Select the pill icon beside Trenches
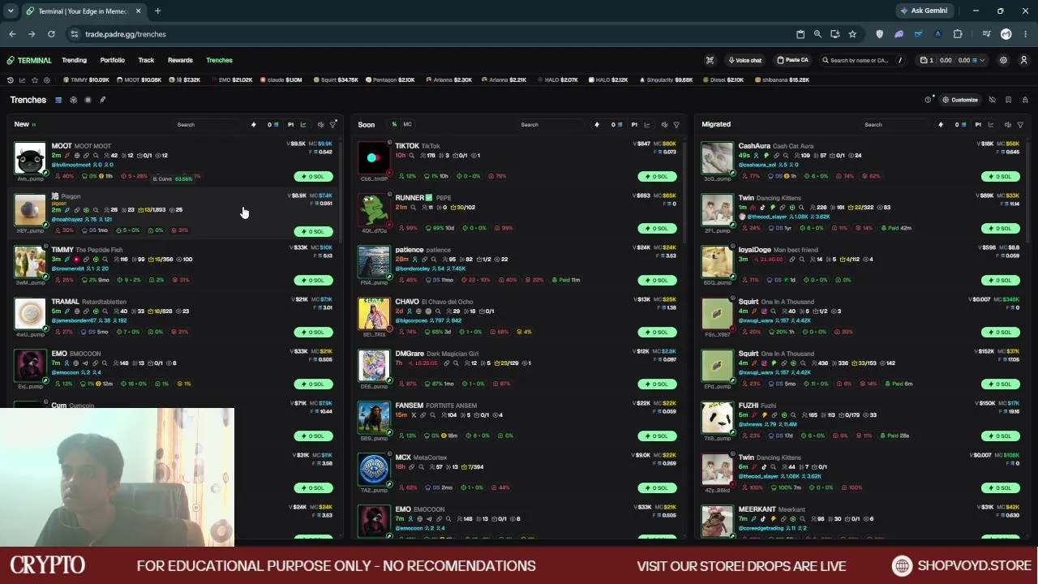Image resolution: width=1038 pixels, height=584 pixels. pos(102,100)
